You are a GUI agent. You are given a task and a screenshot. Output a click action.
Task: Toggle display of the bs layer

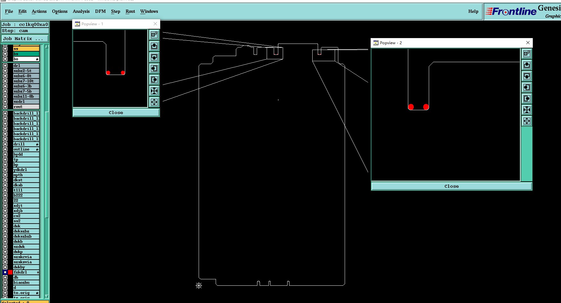pos(5,54)
